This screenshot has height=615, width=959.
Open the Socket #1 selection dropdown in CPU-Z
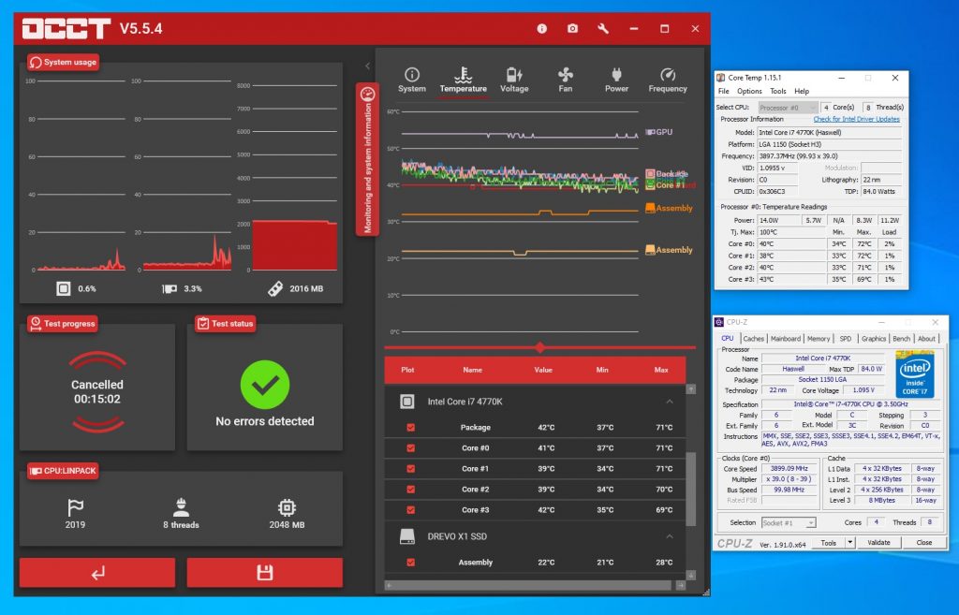point(788,522)
